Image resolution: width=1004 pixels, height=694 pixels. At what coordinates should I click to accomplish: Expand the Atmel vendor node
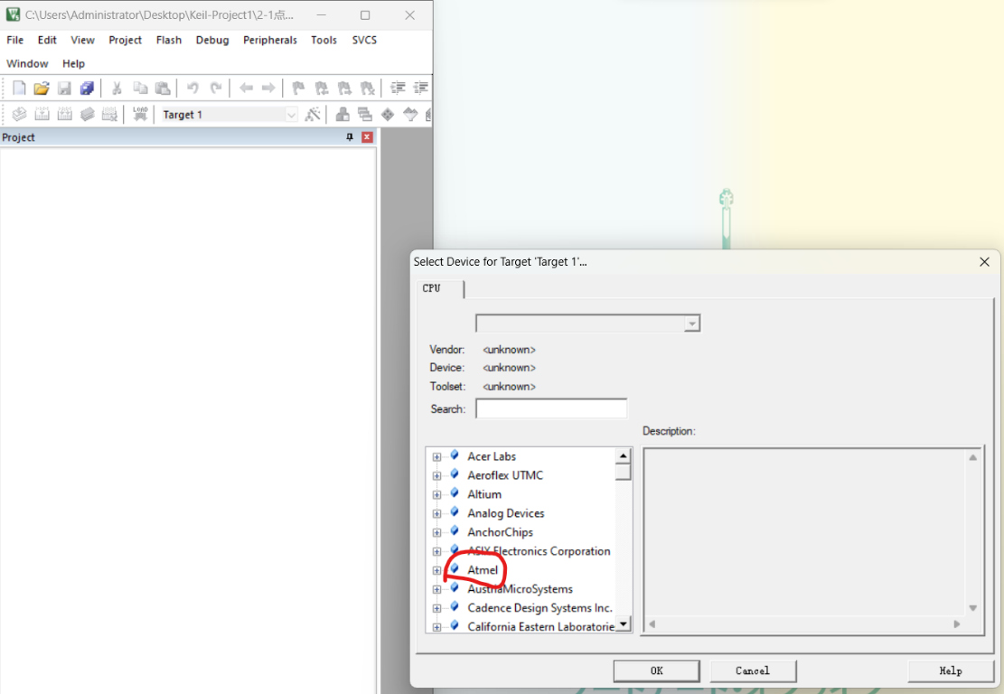[x=437, y=570]
